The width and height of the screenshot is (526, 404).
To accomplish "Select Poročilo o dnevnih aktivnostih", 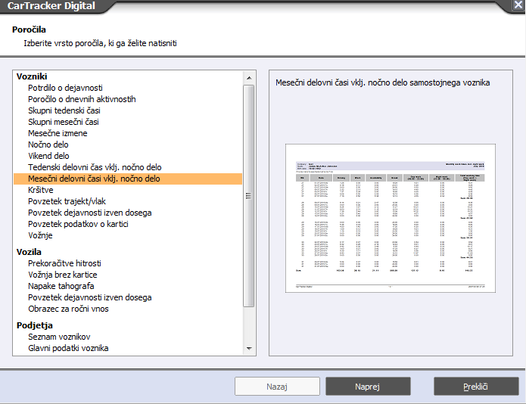I will (82, 99).
